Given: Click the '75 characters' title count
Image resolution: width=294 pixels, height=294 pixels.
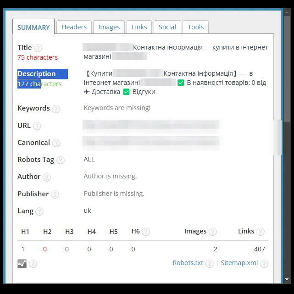Looking at the screenshot, I should pos(38,57).
